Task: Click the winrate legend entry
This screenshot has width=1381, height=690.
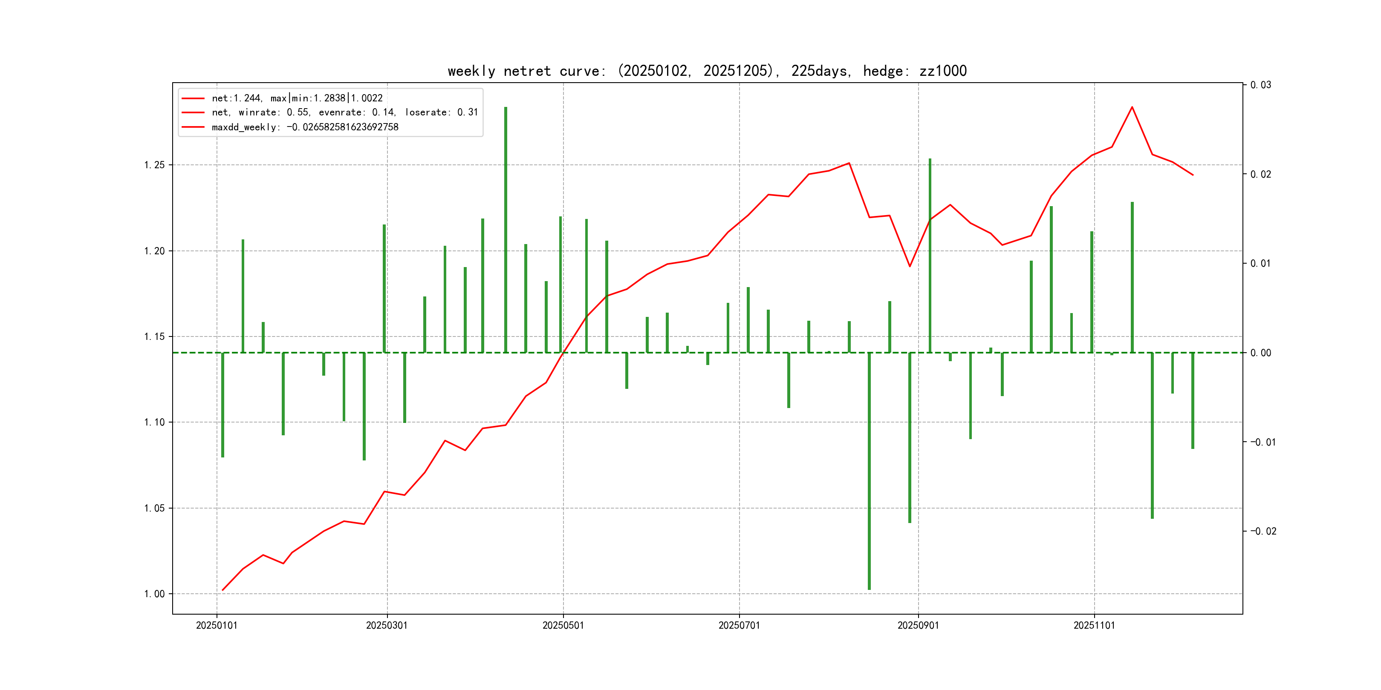Action: pyautogui.click(x=344, y=112)
